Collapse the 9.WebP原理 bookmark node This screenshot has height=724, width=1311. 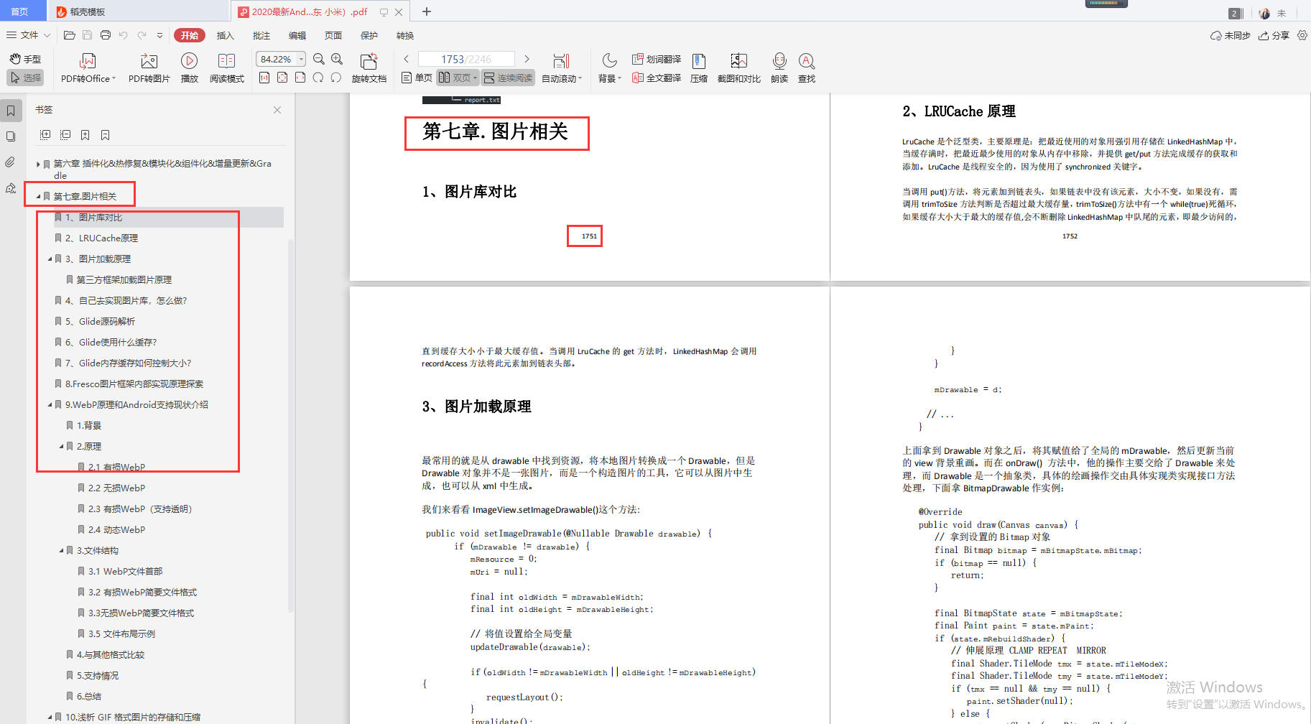50,405
